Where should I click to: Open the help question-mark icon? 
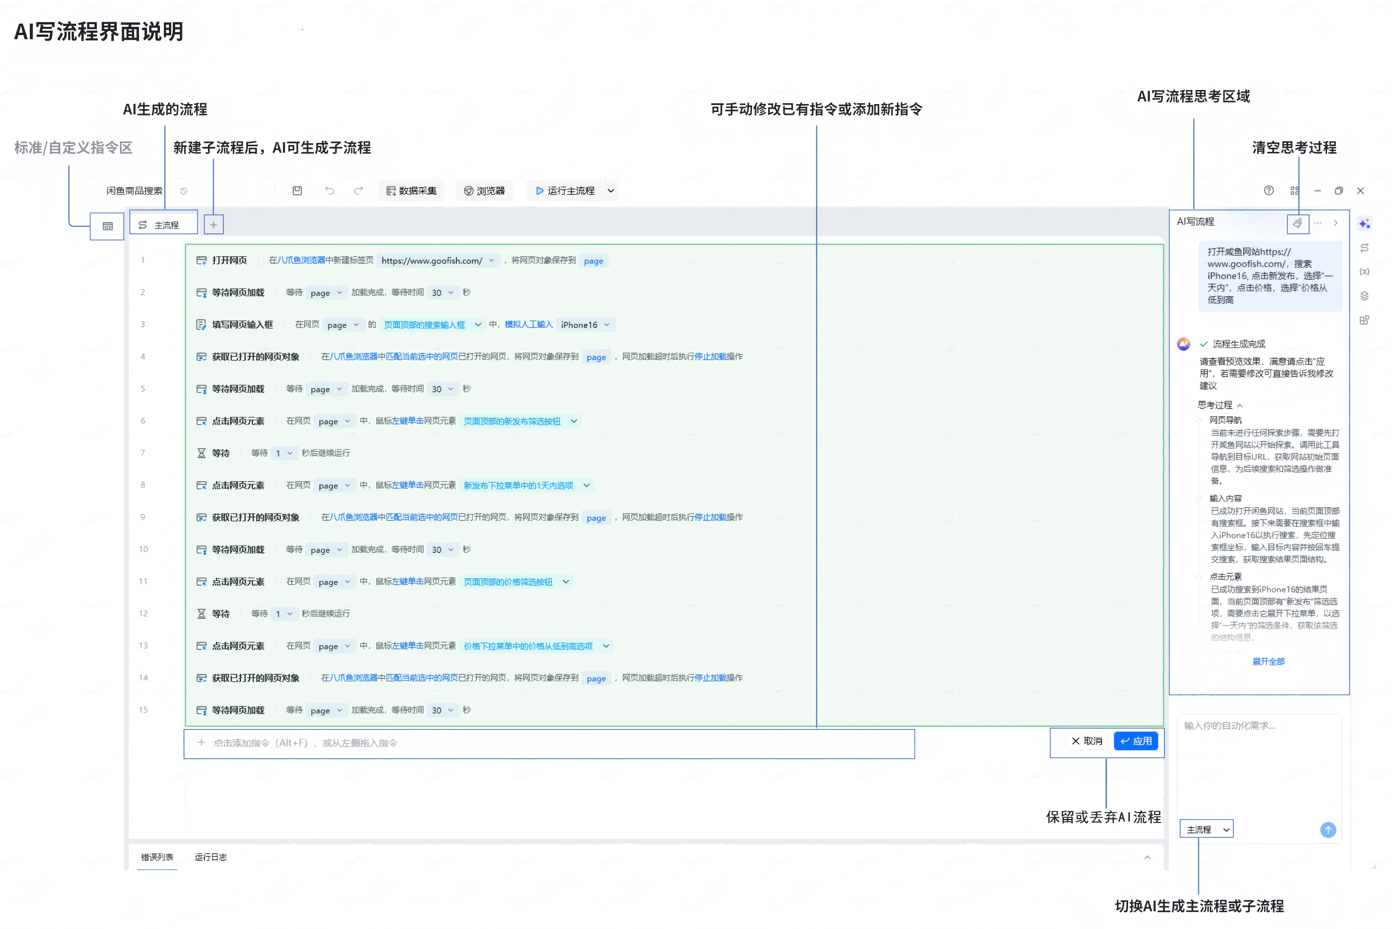coord(1269,190)
